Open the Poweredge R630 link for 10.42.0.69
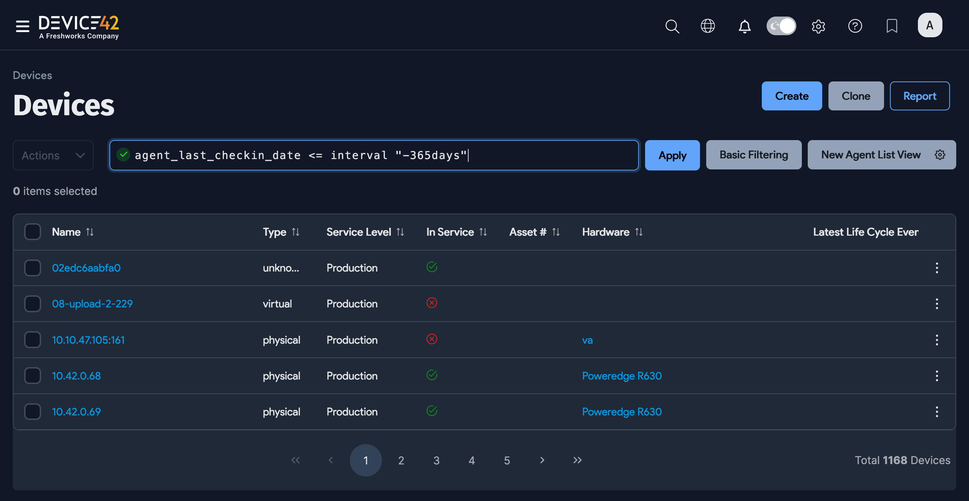This screenshot has width=969, height=501. (622, 412)
